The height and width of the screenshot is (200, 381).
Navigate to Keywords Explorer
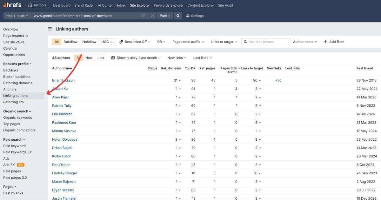169,5
